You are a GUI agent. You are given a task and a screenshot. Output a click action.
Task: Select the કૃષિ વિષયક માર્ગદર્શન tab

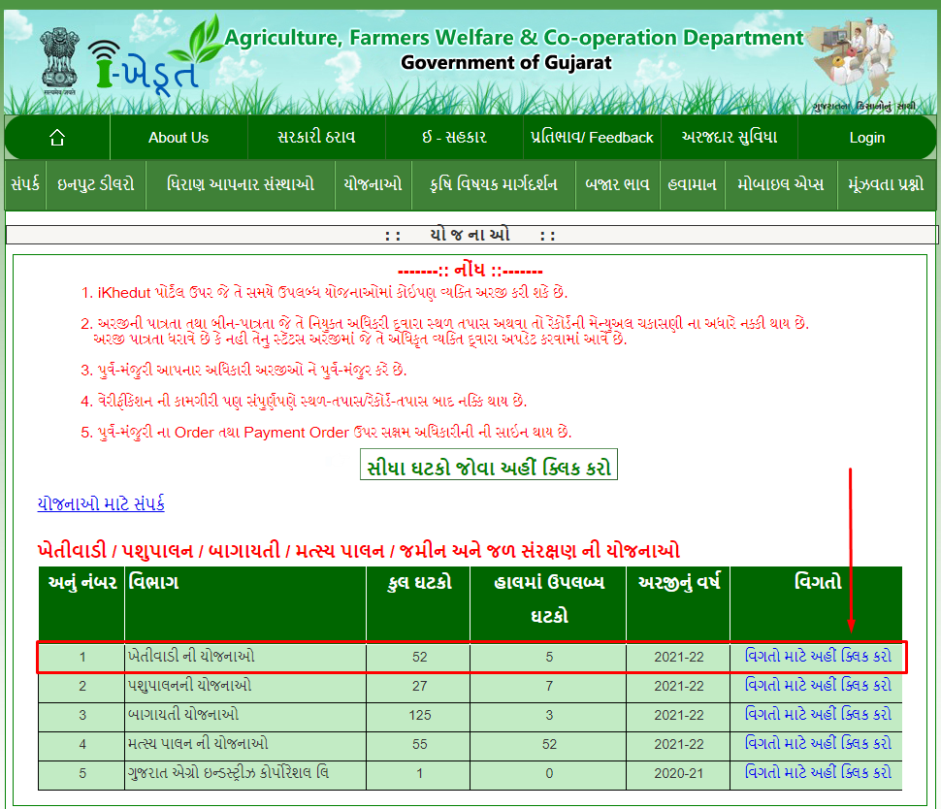click(x=494, y=185)
